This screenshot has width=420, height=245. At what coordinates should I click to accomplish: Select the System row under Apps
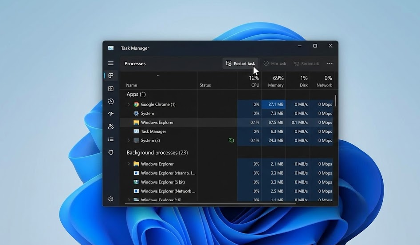tap(226, 113)
